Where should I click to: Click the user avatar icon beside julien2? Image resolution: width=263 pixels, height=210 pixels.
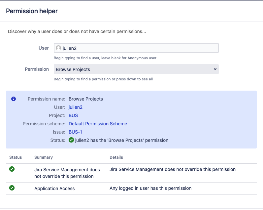[x=58, y=48]
